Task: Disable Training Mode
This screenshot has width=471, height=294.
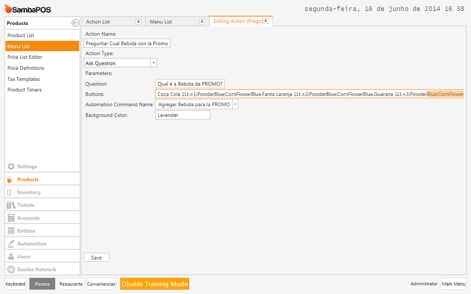Action: pos(155,283)
